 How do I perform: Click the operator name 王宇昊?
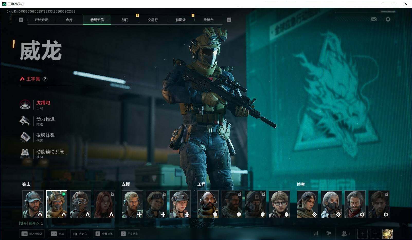[x=33, y=79]
